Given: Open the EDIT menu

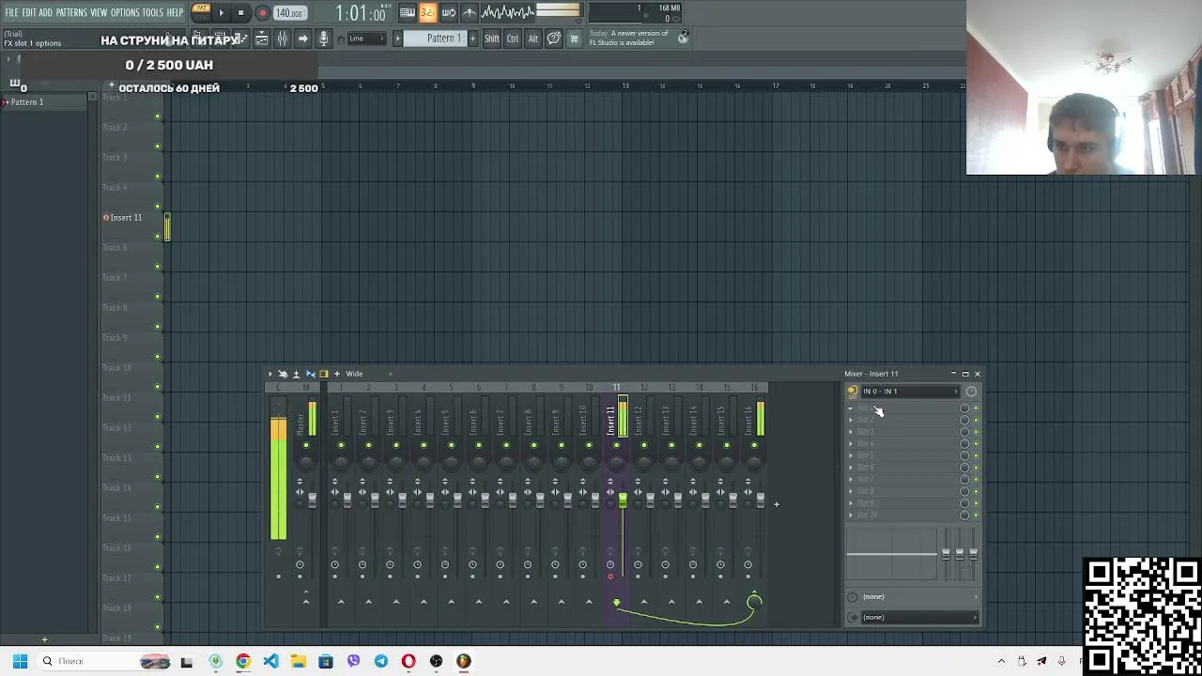Looking at the screenshot, I should [29, 12].
